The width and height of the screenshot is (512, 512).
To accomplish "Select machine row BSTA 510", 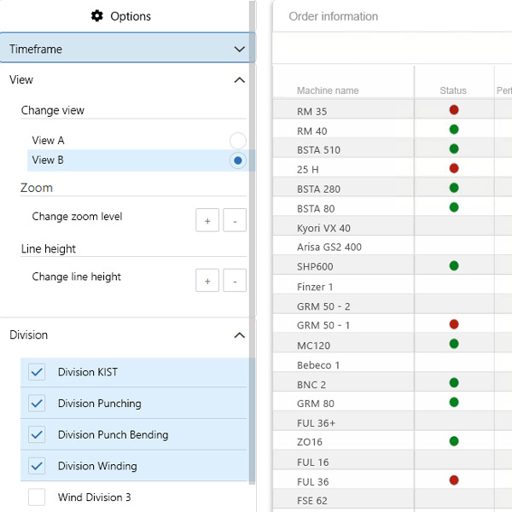I will click(x=393, y=148).
